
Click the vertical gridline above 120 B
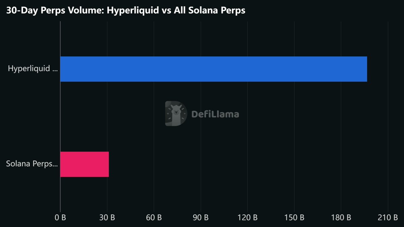(x=247, y=135)
